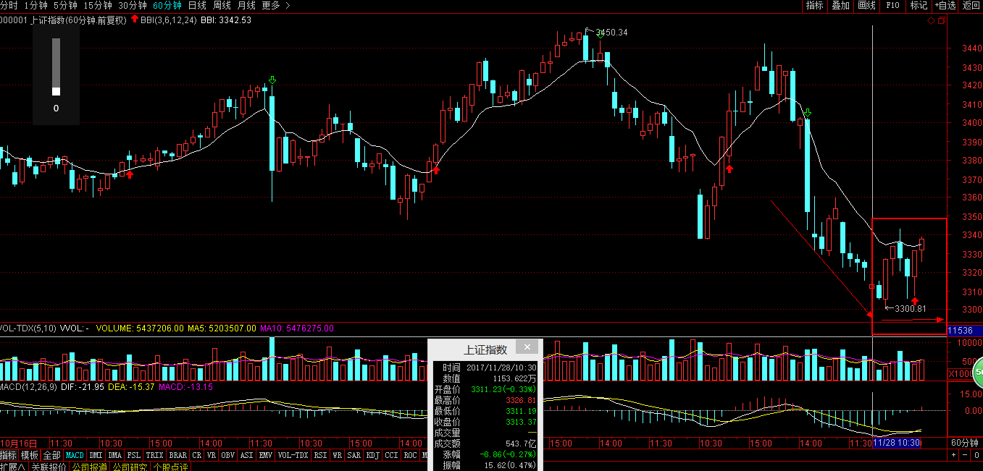Click the minus zoom-out button
Viewport: 983px width, 471px height.
[963, 455]
